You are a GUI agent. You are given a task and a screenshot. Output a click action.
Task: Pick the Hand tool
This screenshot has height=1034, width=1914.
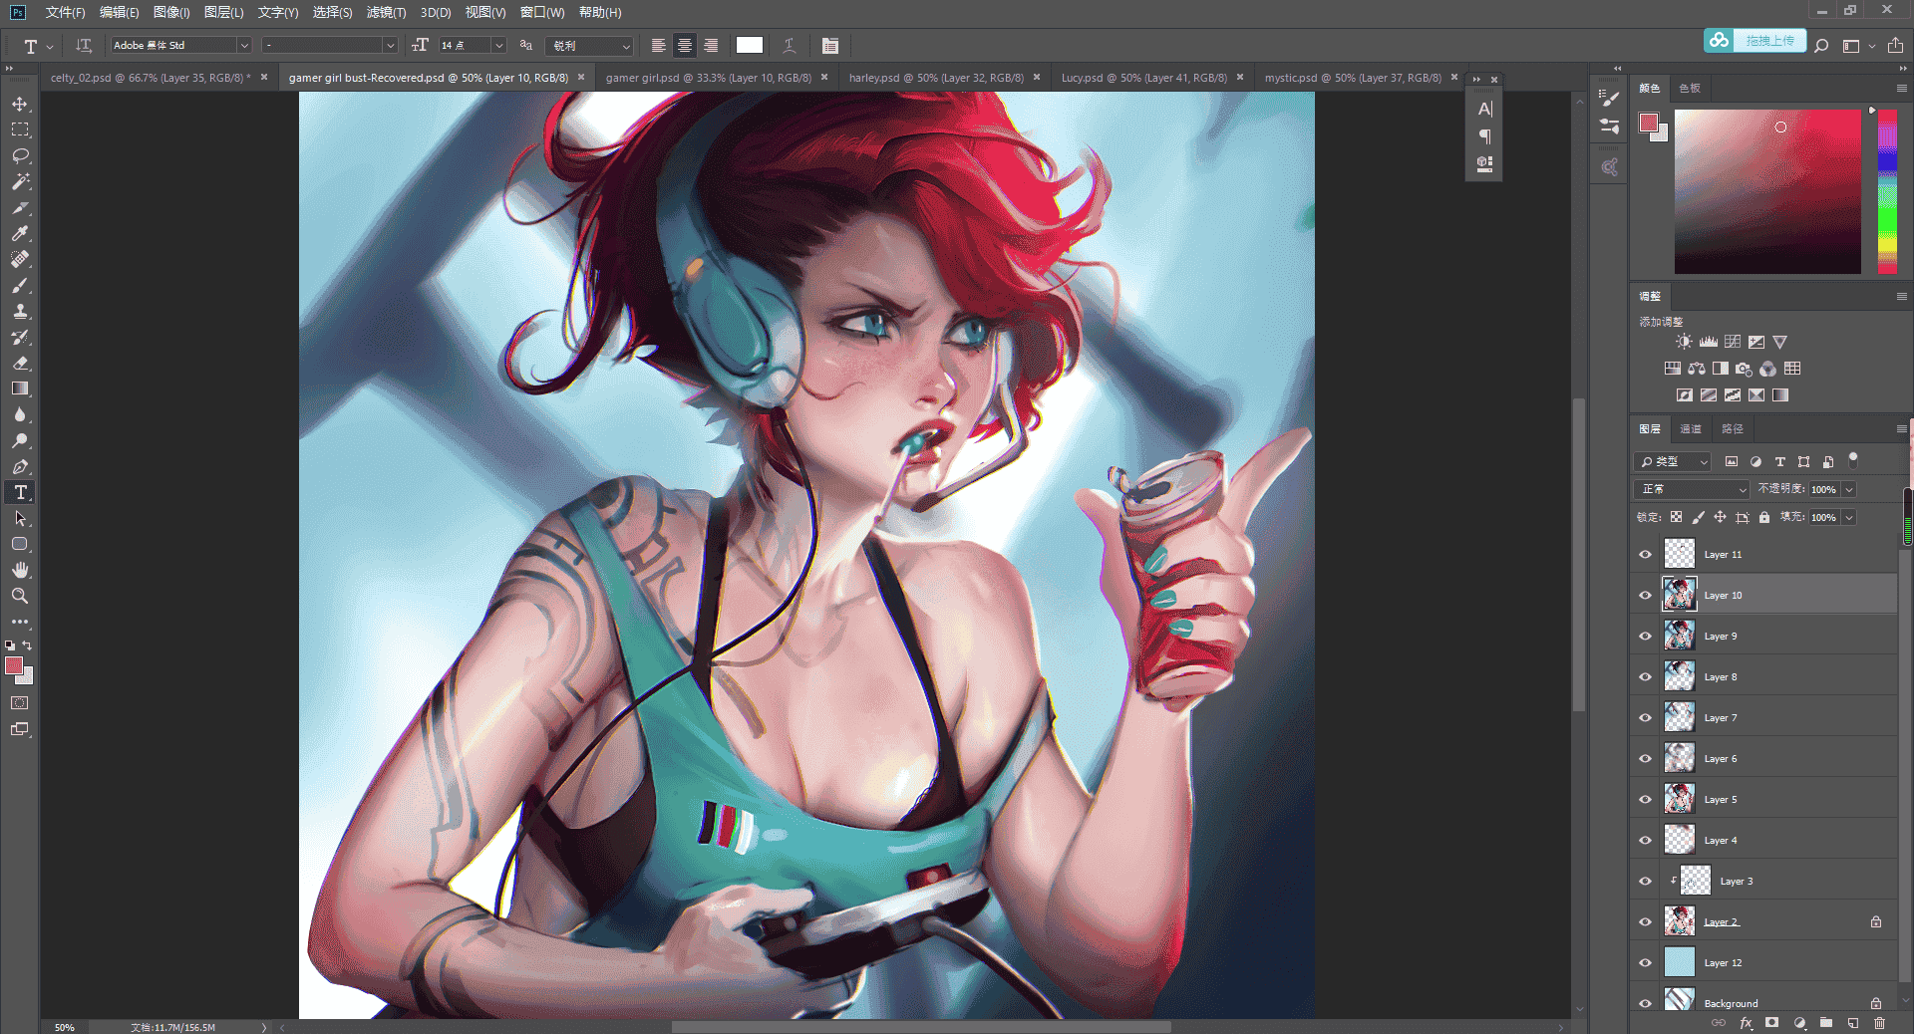click(x=20, y=570)
